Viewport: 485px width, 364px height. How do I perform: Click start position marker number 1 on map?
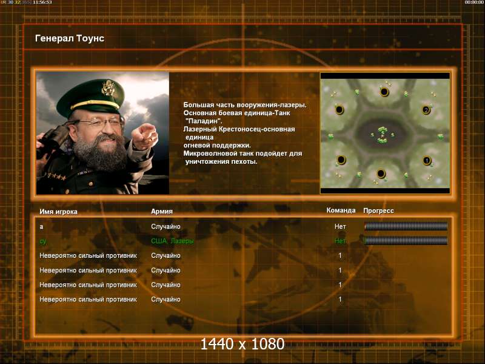pos(427,161)
